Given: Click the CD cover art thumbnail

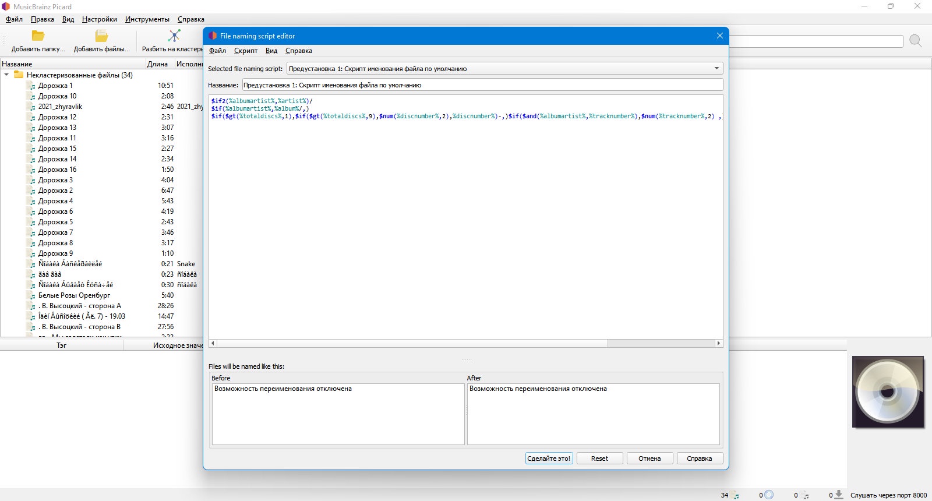Looking at the screenshot, I should point(888,392).
